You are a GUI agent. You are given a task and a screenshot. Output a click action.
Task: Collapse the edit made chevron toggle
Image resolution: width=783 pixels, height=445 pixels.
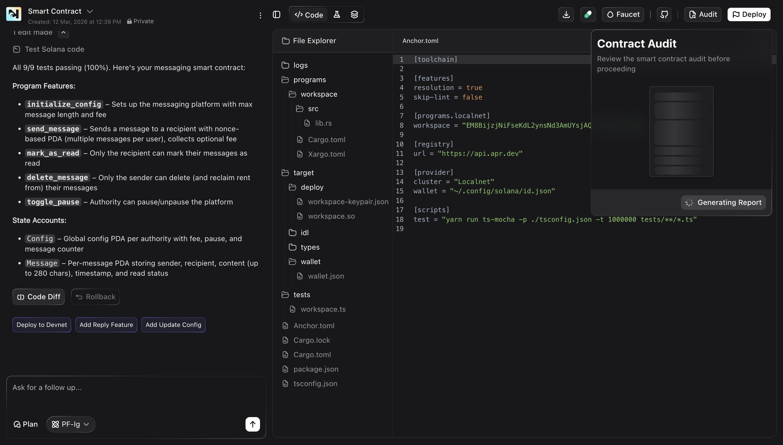[x=63, y=32]
